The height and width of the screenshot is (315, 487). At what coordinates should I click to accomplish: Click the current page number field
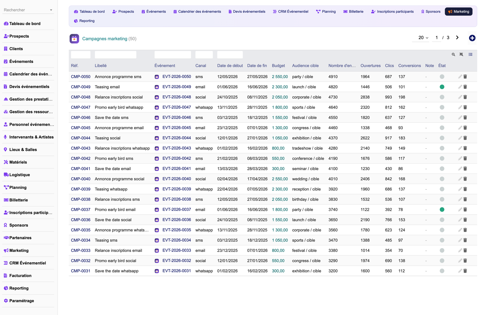(436, 38)
